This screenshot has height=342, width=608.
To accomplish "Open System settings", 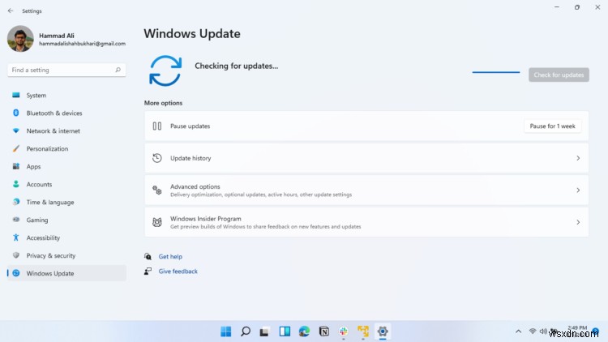I will tap(66, 95).
